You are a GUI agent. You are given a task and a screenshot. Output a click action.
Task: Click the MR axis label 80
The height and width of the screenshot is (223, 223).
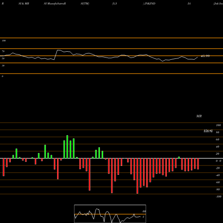click(x=218, y=132)
